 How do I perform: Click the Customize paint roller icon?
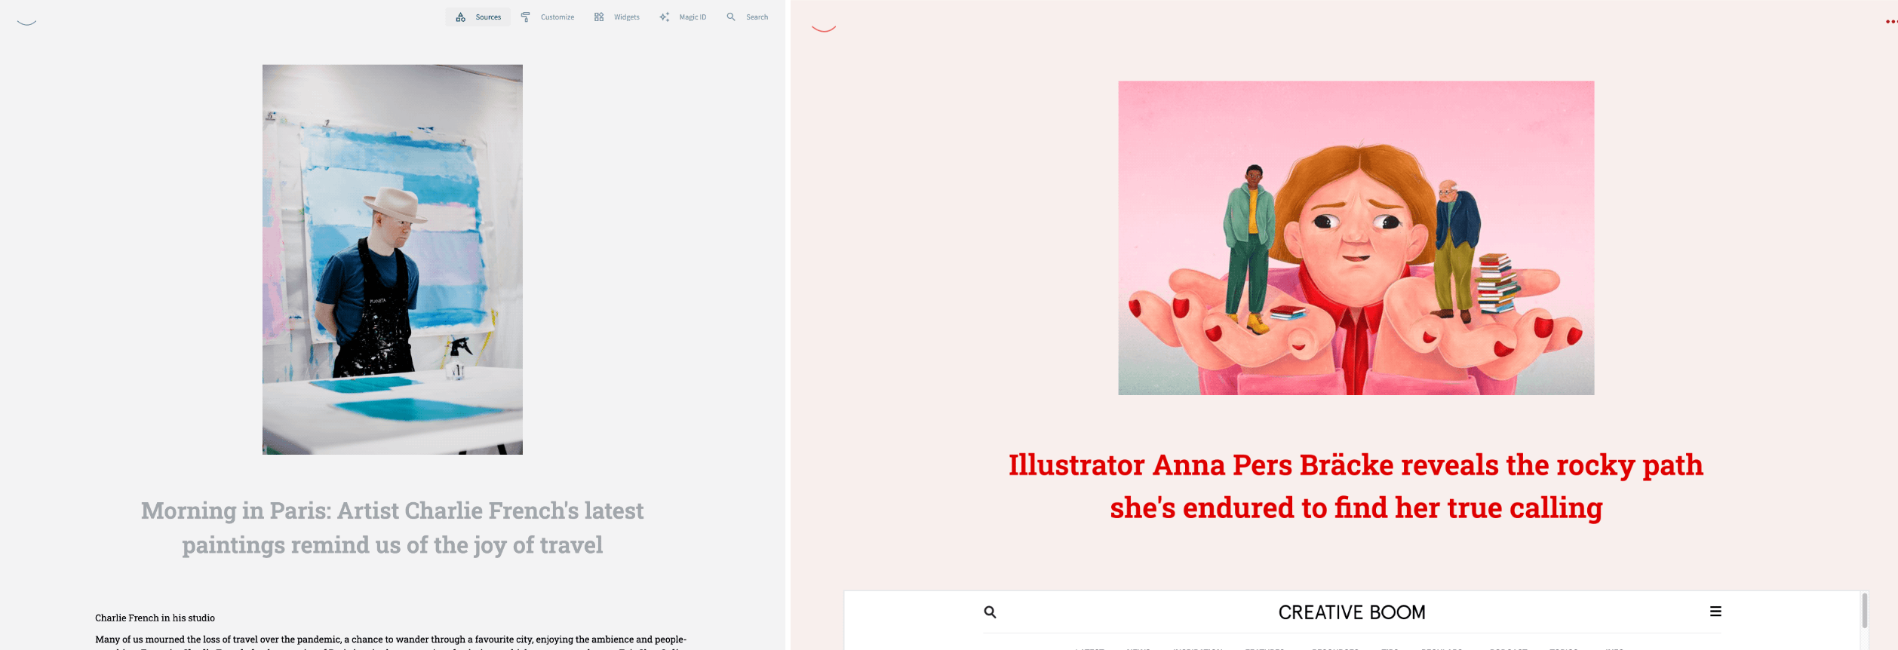[x=526, y=17]
